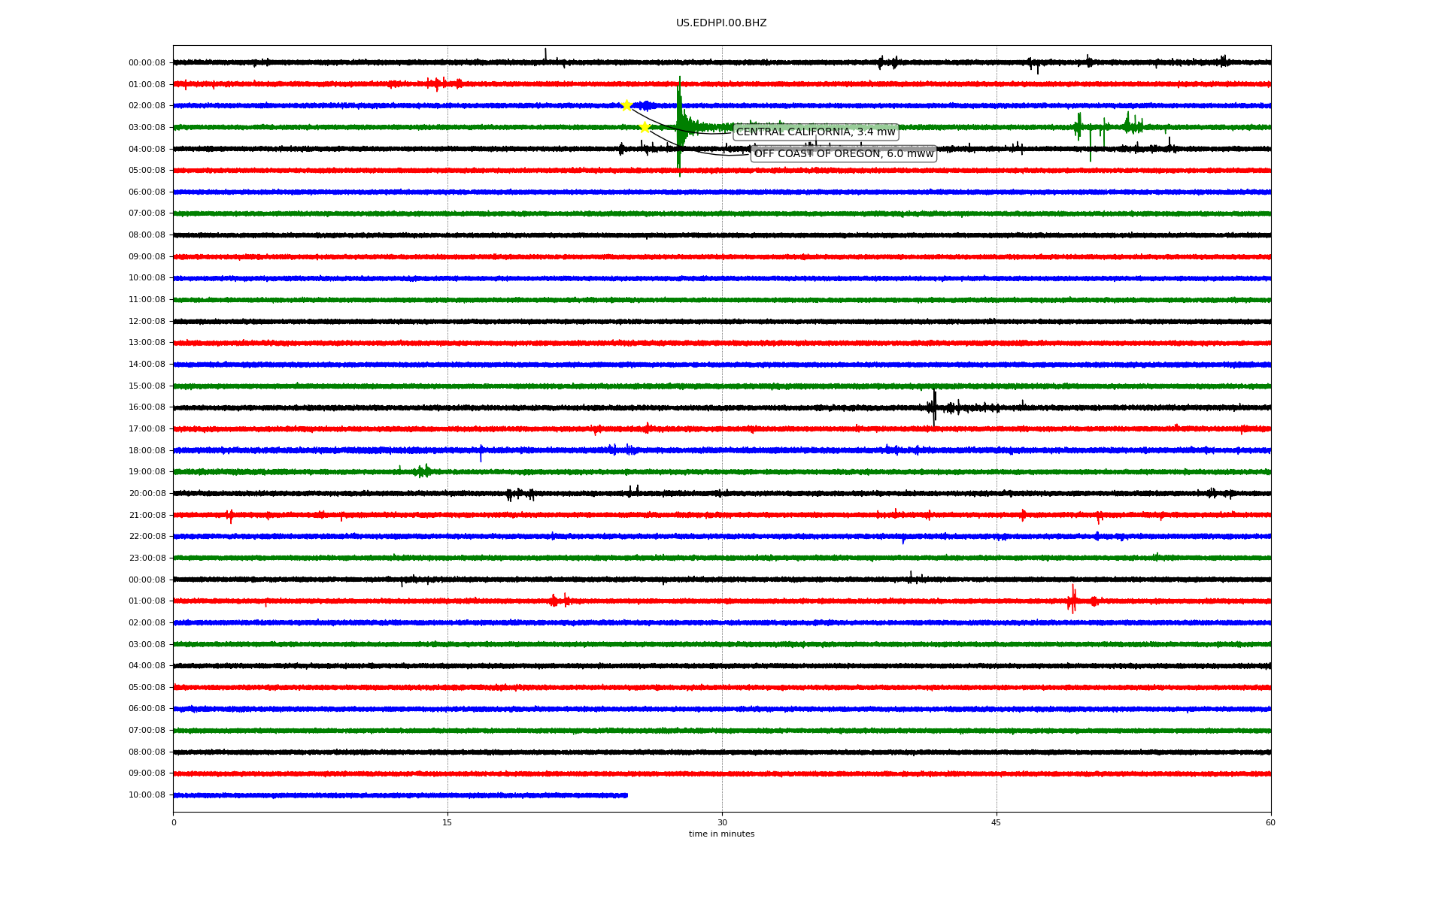This screenshot has height=902, width=1444.
Task: Click the black spike on 16:00:08 trace
Action: click(x=934, y=407)
